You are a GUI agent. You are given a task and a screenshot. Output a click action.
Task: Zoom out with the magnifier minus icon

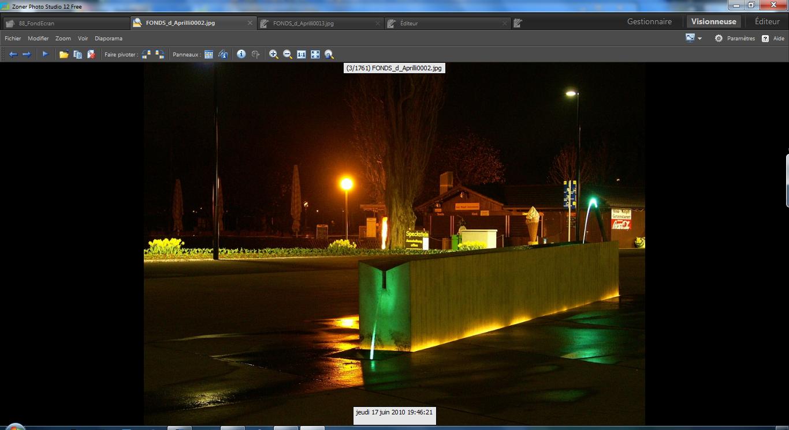click(x=288, y=54)
